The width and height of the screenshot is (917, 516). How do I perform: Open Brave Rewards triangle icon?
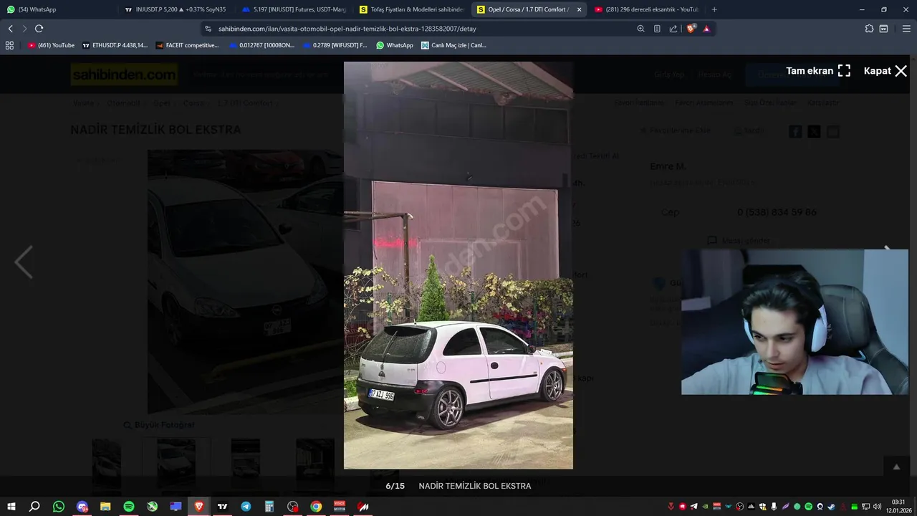(706, 29)
